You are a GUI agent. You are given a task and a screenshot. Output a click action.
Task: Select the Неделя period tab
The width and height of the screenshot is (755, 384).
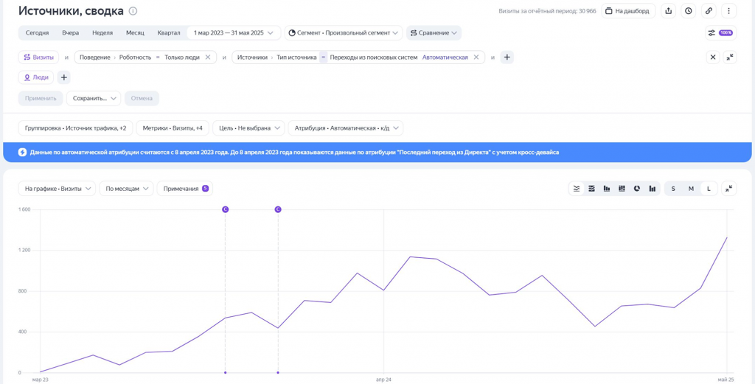click(102, 33)
